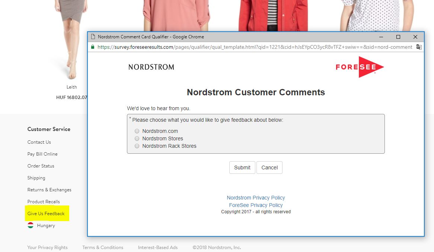The image size is (434, 252).
Task: Open the Nordstrom Privacy Policy link
Action: coord(256,198)
